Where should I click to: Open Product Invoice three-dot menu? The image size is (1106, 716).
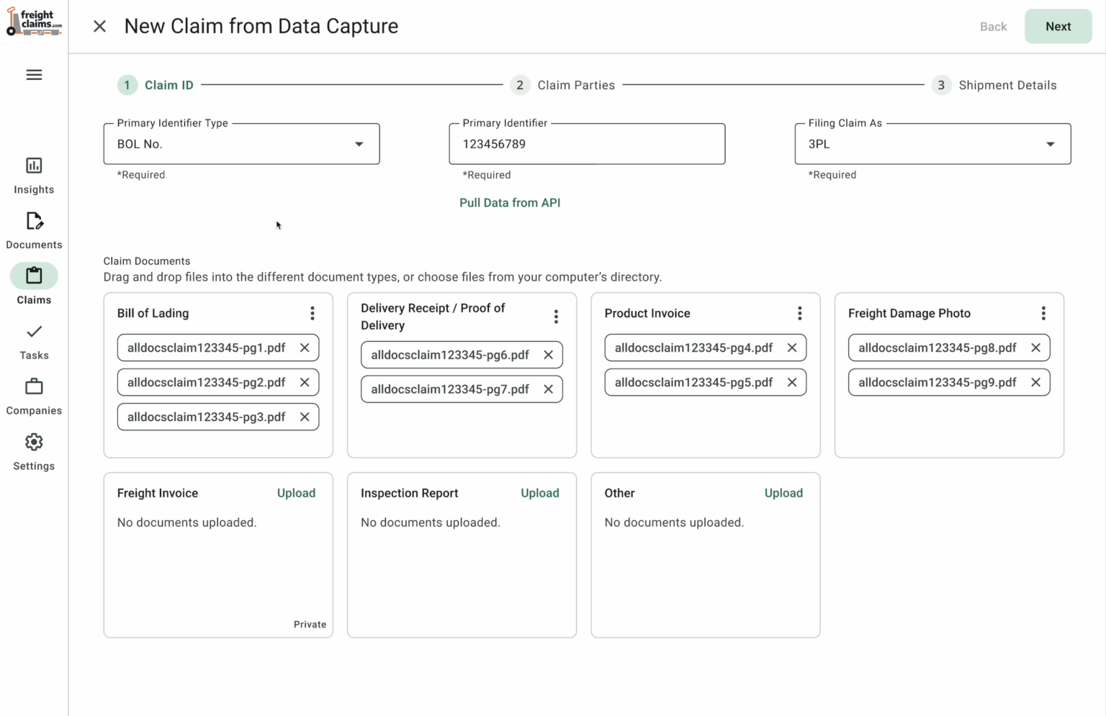[799, 313]
